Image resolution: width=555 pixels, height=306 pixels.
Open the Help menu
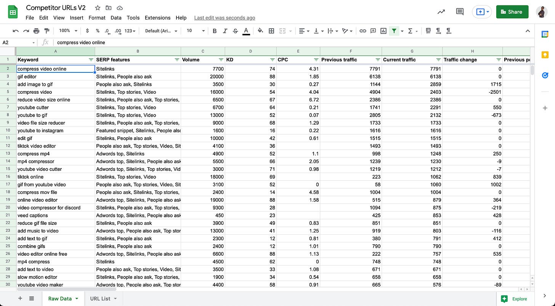(x=181, y=18)
